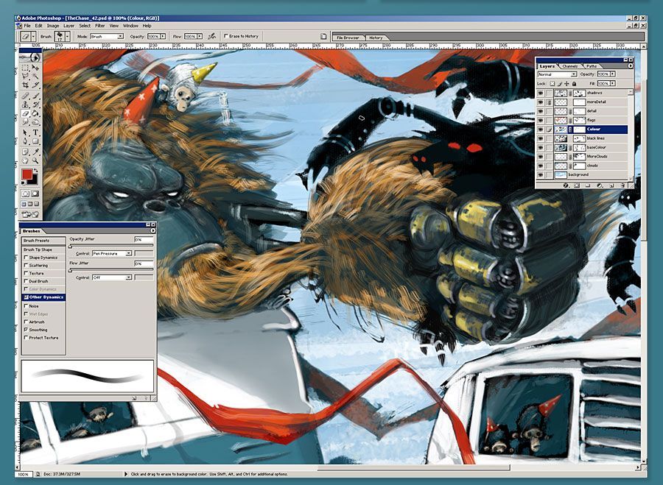
Task: Click the red foreground color swatch
Action: (27, 174)
